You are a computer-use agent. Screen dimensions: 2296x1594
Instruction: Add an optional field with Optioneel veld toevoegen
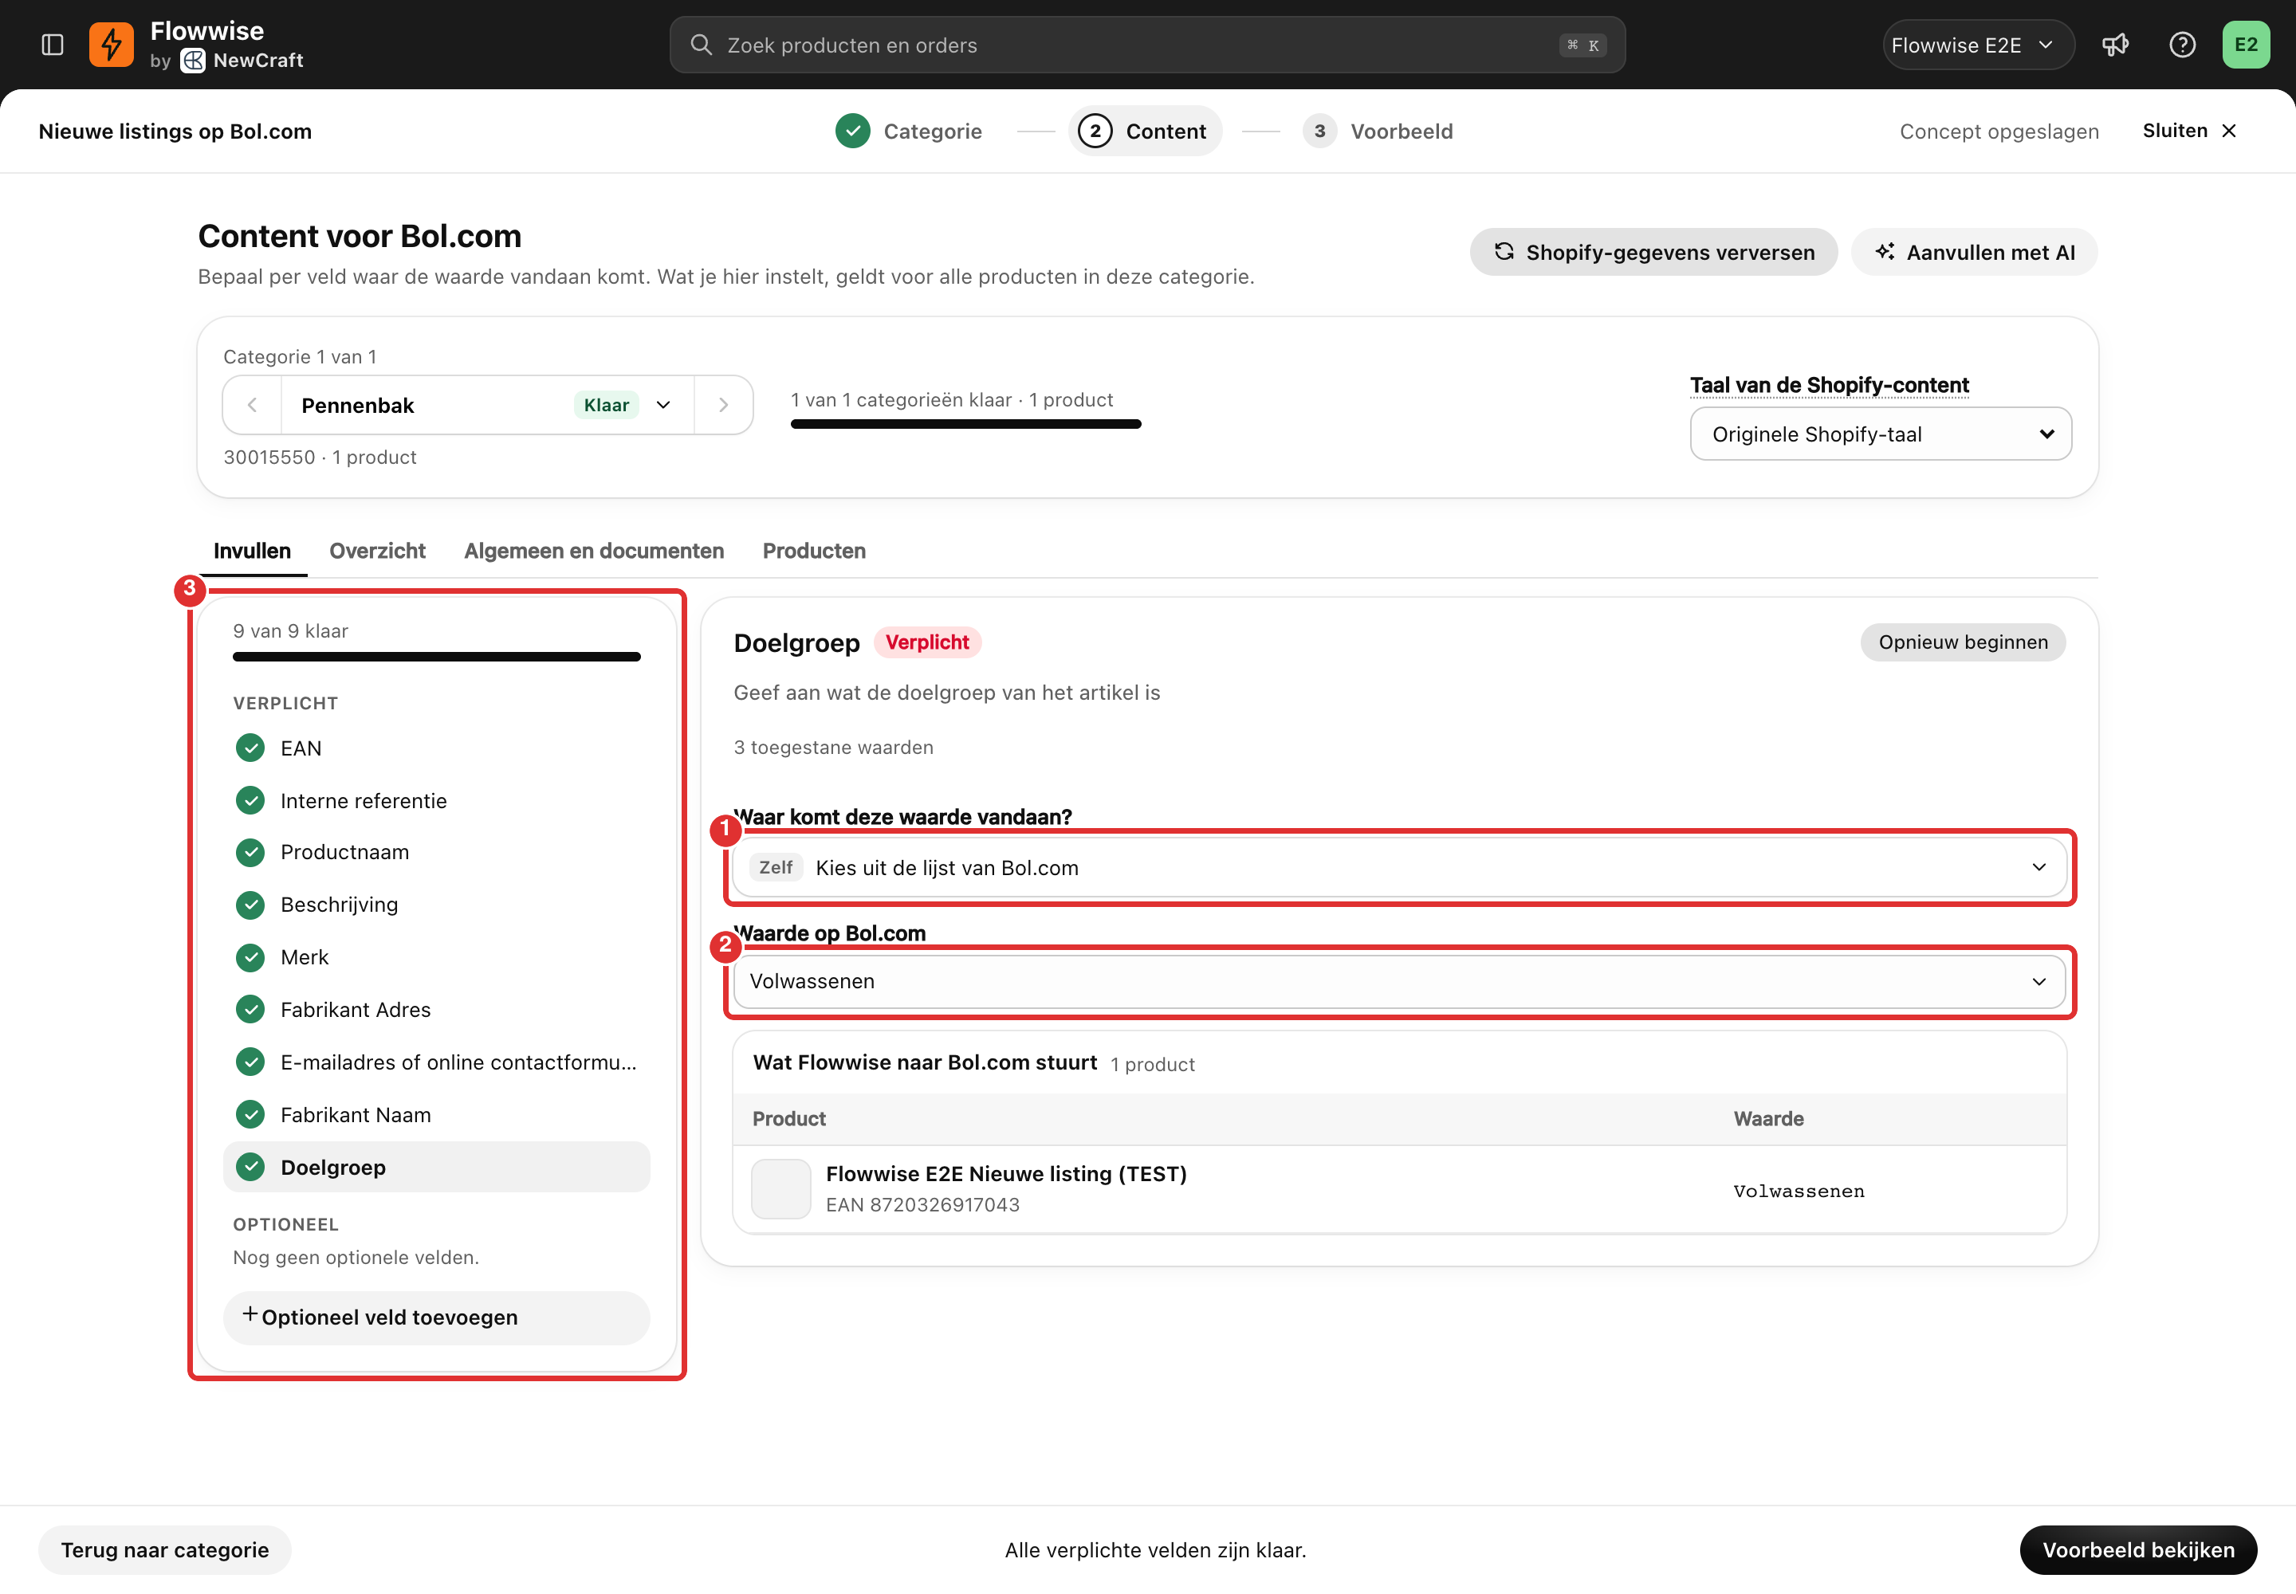pos(437,1317)
